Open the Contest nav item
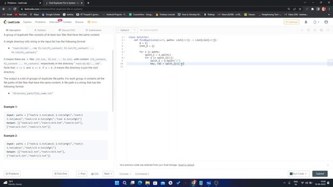Image resolution: width=333 pixels, height=187 pixels. (x=67, y=22)
